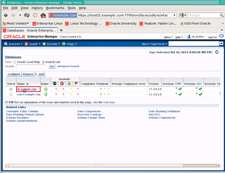Click the Oracle accessibility icon beside Log Out
The height and width of the screenshot is (173, 225).
(221, 36)
